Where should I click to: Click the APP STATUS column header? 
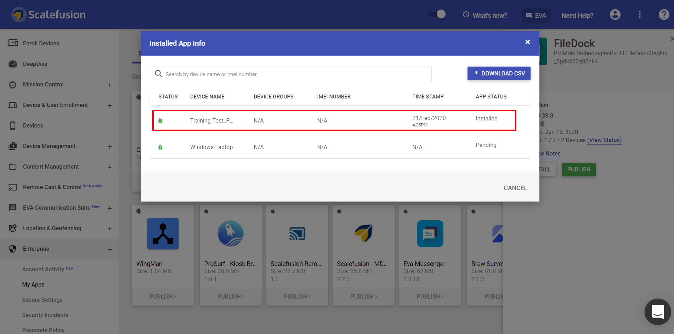click(491, 97)
